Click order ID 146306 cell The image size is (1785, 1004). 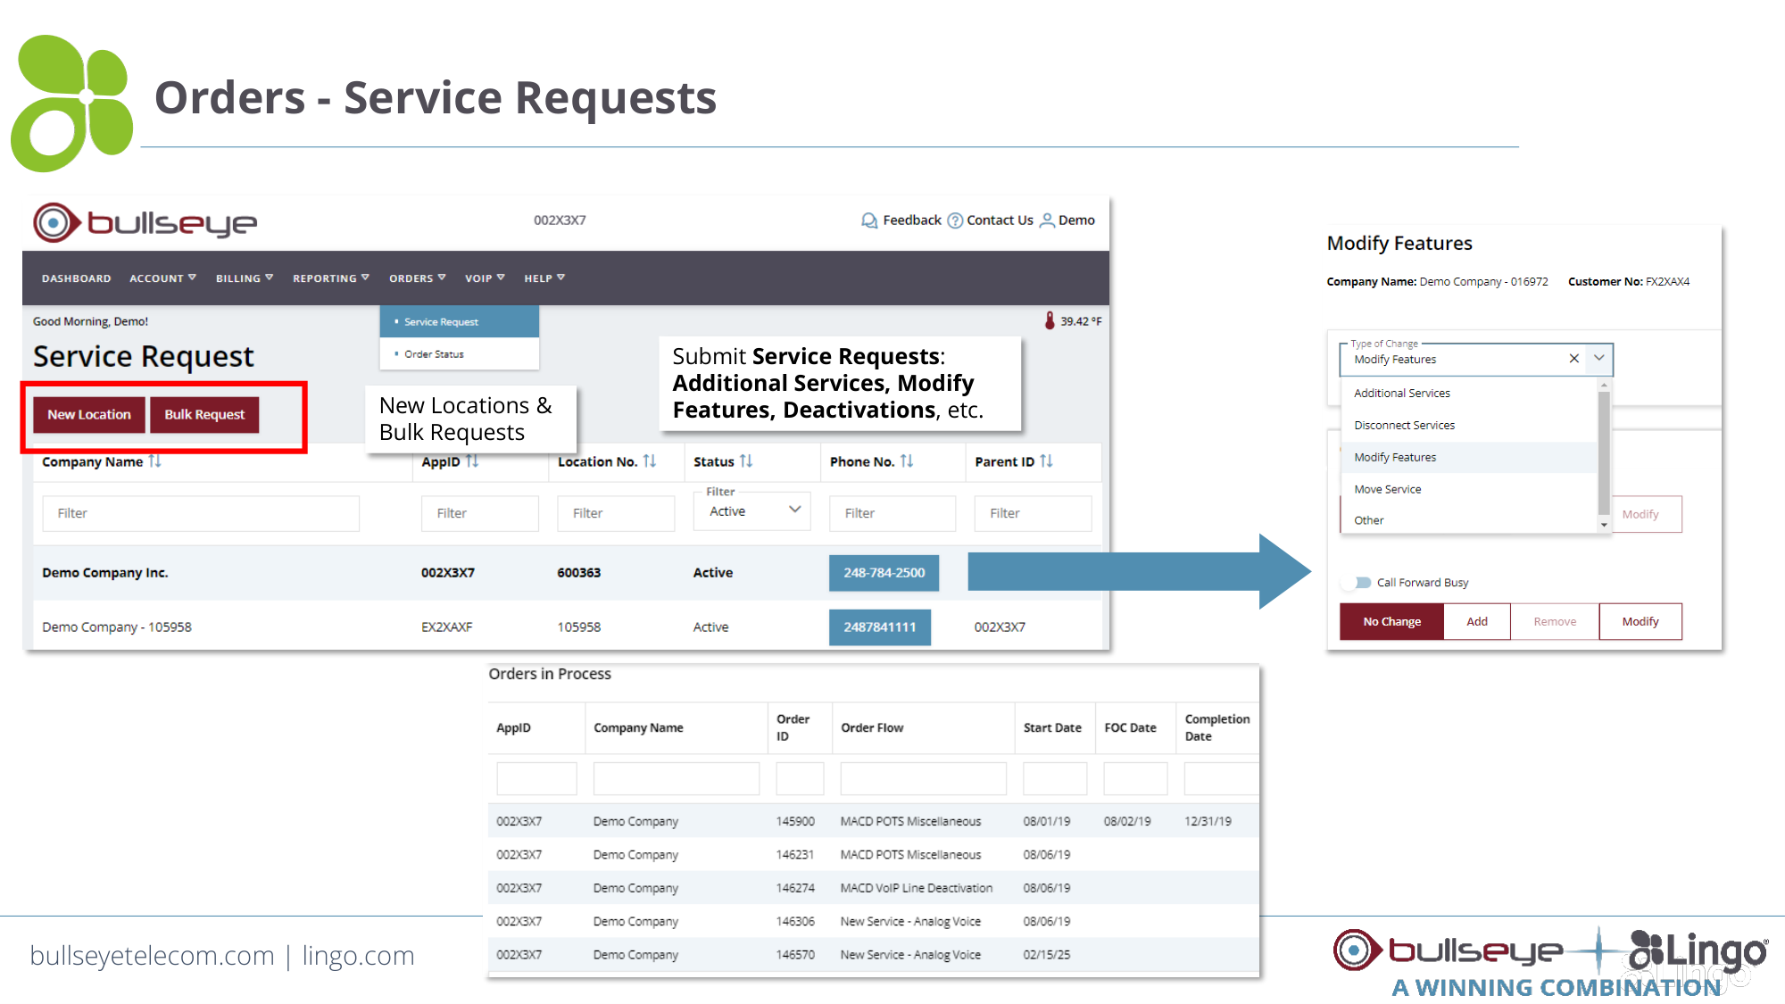coord(795,922)
